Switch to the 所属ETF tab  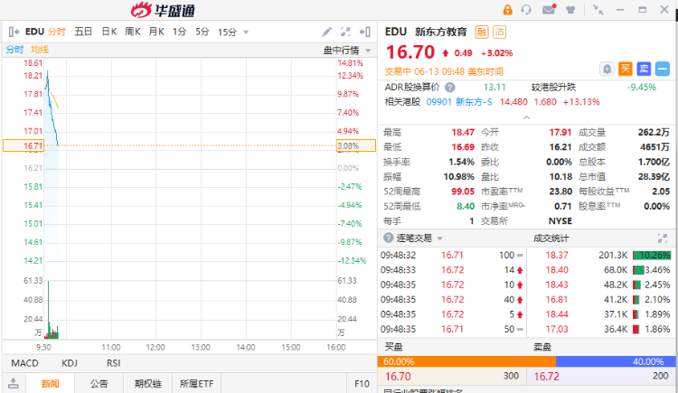[197, 383]
